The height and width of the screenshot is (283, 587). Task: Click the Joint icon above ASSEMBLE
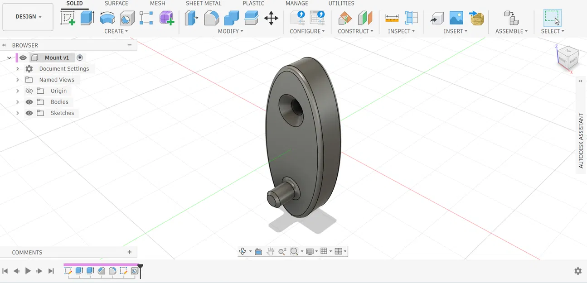(511, 18)
